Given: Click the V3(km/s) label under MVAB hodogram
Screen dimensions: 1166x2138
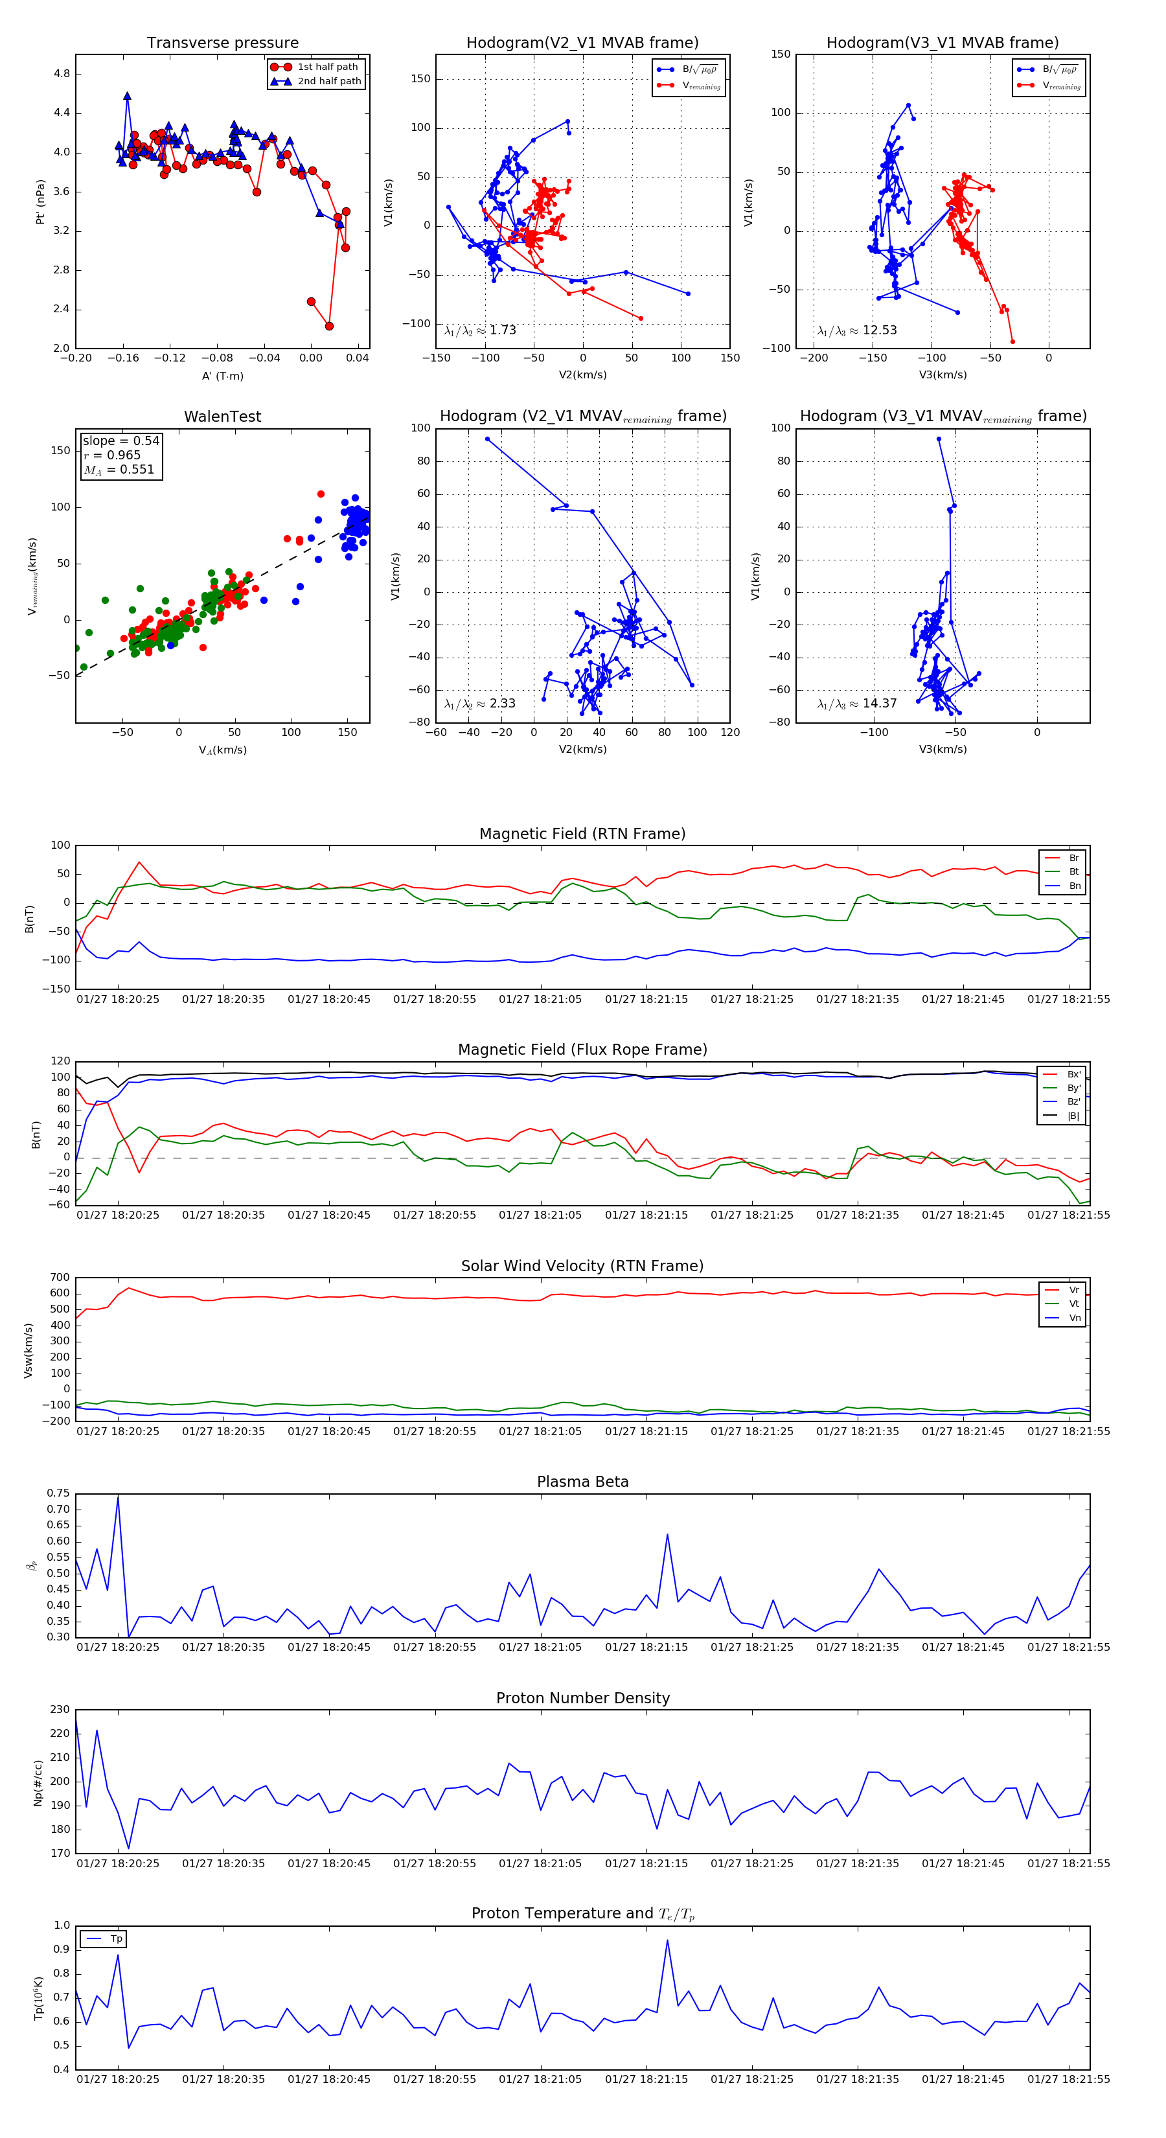Looking at the screenshot, I should point(943,375).
